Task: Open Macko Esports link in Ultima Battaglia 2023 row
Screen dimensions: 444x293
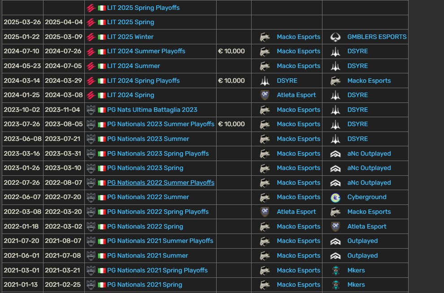Action: coord(298,110)
